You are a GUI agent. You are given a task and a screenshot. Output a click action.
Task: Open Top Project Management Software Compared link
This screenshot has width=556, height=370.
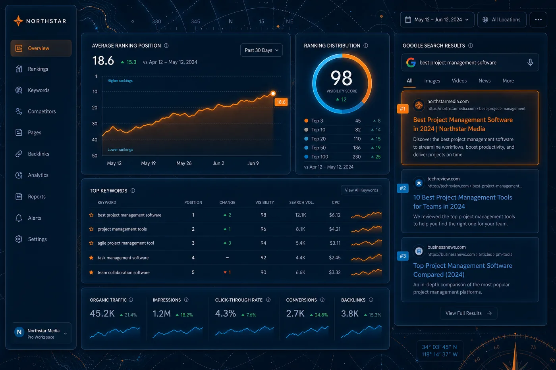463,270
